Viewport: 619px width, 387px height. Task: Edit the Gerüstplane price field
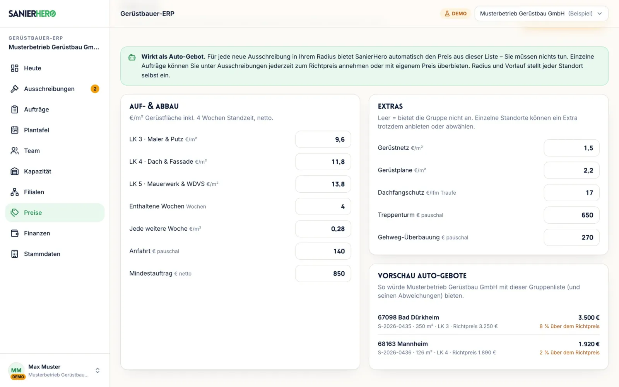(571, 170)
